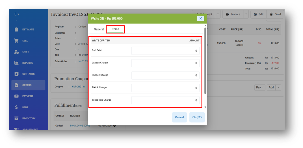This screenshot has width=303, height=148.
Task: Click the Bad Debt amount field
Action: tap(165, 51)
